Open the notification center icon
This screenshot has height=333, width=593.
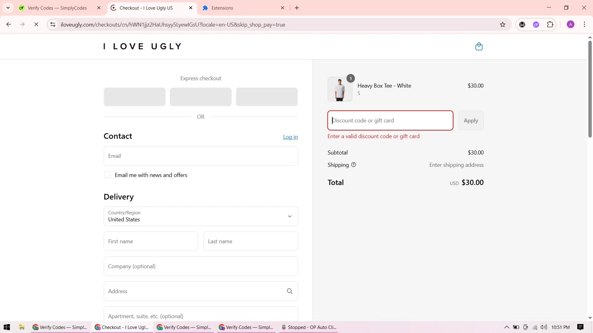(580, 327)
